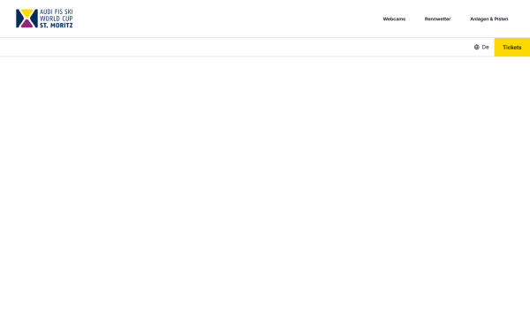Open the Webcams menu item

tap(394, 19)
